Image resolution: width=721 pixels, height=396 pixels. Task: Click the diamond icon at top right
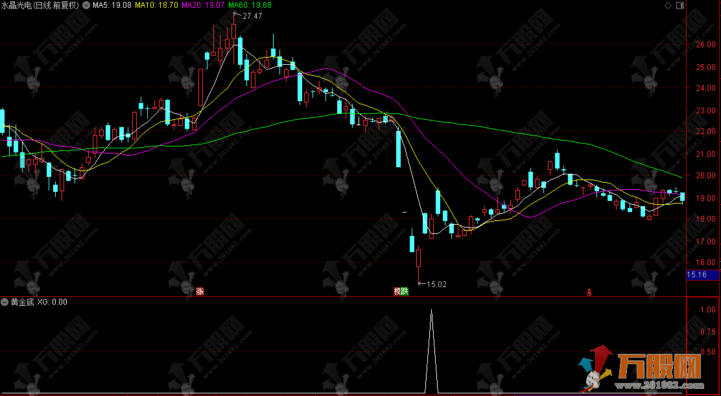(668, 5)
